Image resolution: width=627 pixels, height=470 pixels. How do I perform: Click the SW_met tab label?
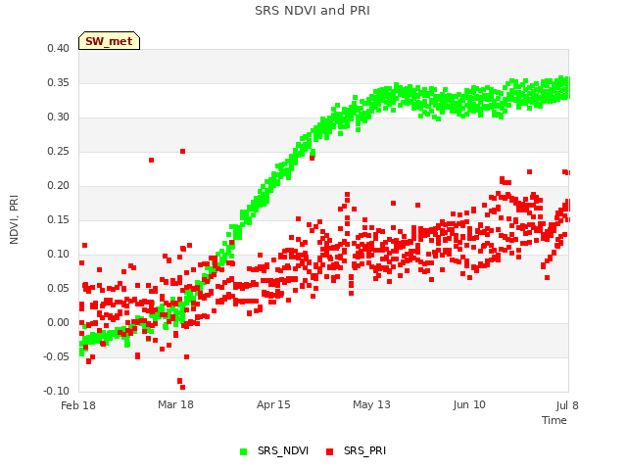pyautogui.click(x=109, y=41)
